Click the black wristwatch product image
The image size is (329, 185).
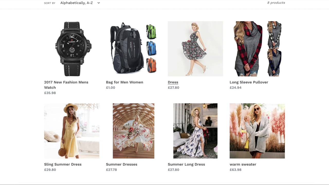72,49
